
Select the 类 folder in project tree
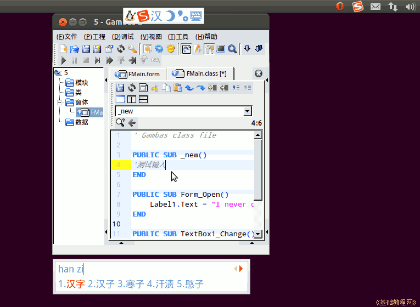coord(74,93)
